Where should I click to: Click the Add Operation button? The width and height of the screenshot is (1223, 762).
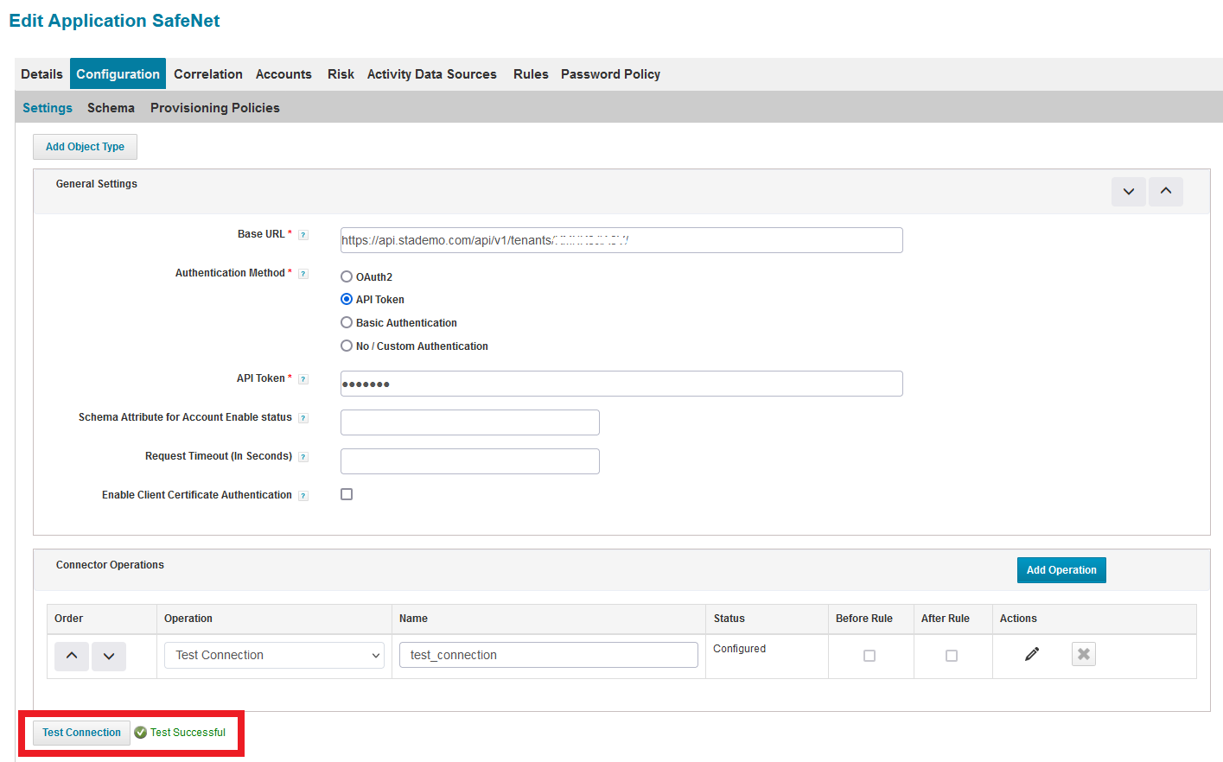1061,570
